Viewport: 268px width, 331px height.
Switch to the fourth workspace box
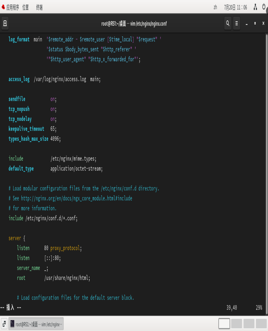(261, 323)
